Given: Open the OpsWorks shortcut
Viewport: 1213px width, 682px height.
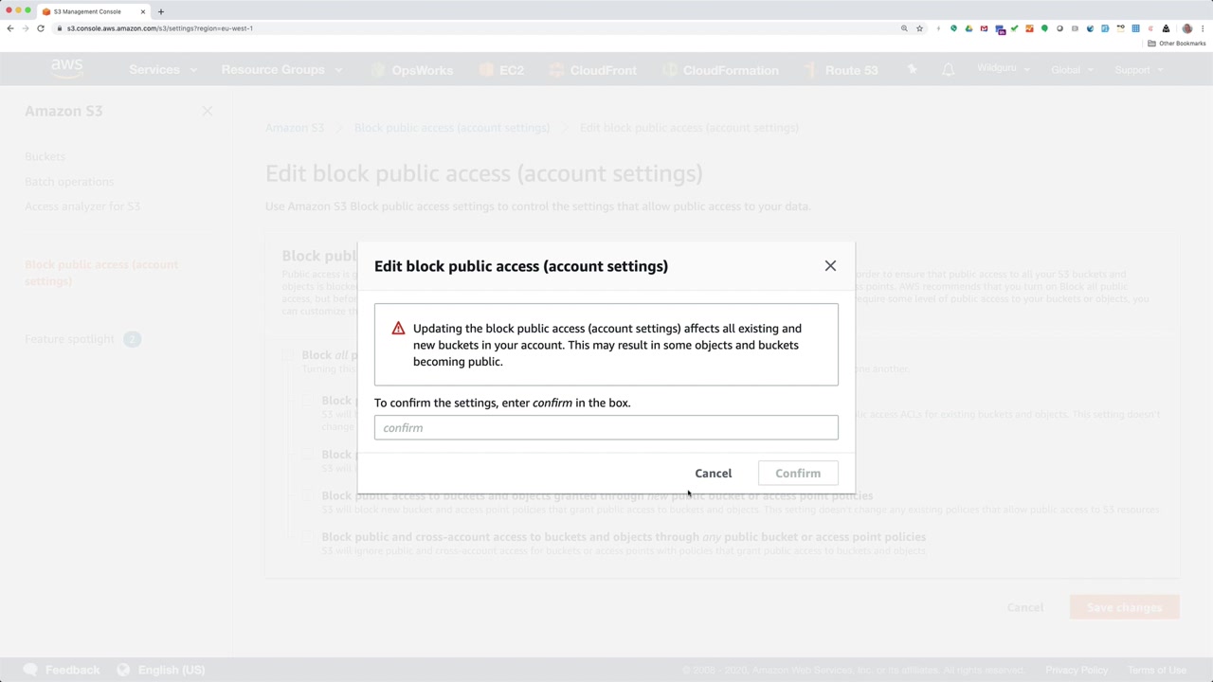Looking at the screenshot, I should pyautogui.click(x=412, y=70).
